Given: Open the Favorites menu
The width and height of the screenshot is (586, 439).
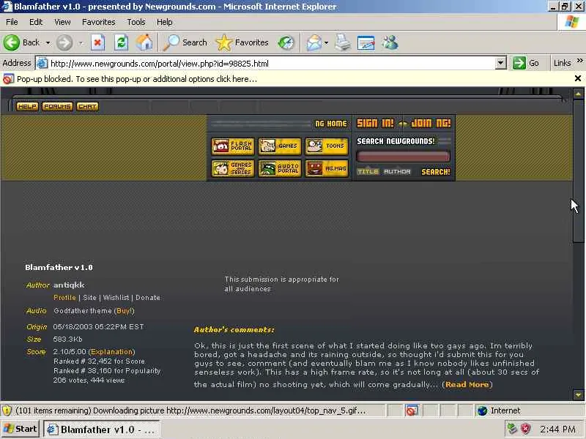Looking at the screenshot, I should pos(99,22).
